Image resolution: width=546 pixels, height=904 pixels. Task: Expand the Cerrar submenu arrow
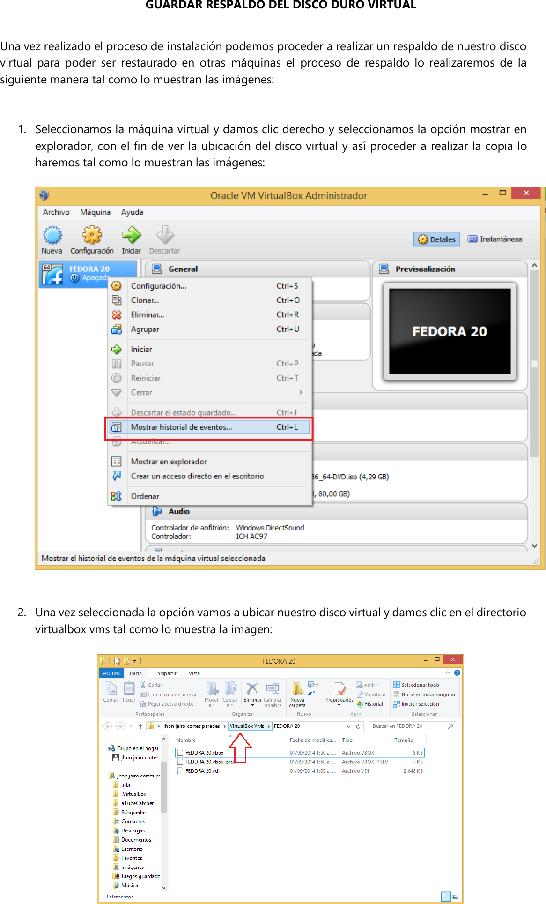pos(301,392)
